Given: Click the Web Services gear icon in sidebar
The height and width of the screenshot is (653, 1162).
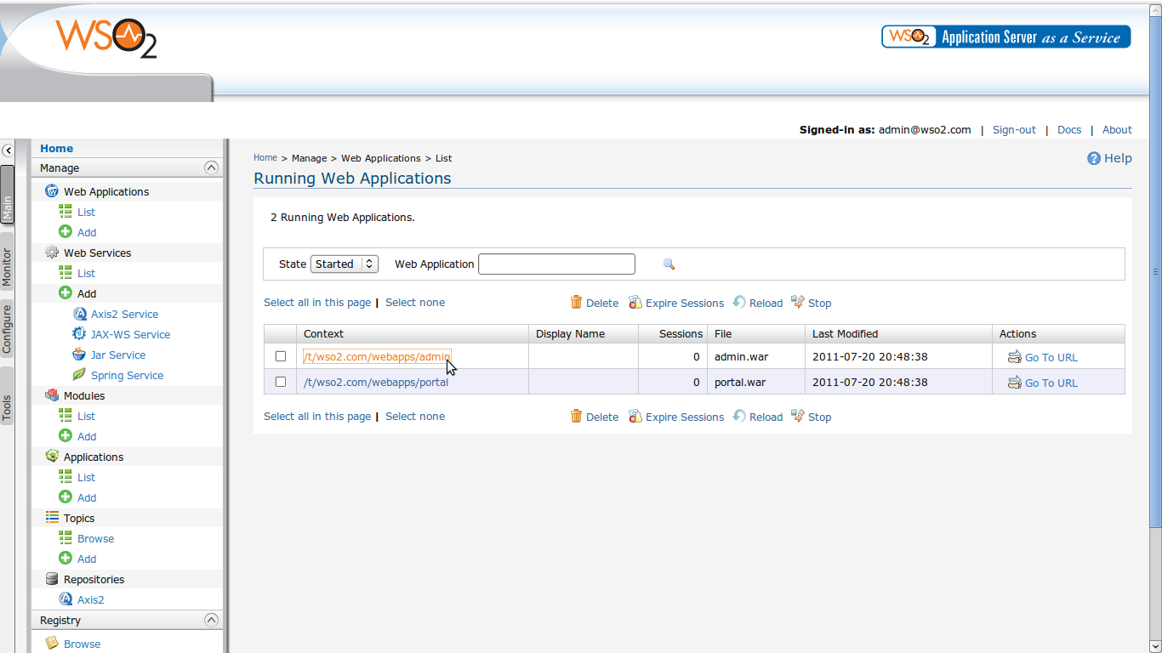Looking at the screenshot, I should [x=52, y=253].
